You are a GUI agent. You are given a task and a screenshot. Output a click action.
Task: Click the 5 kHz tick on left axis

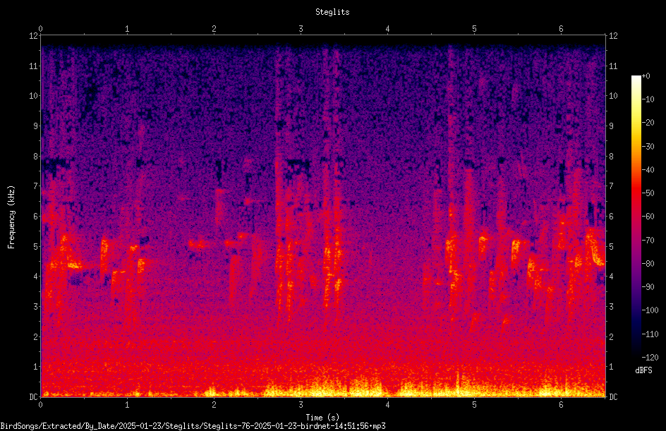point(36,246)
